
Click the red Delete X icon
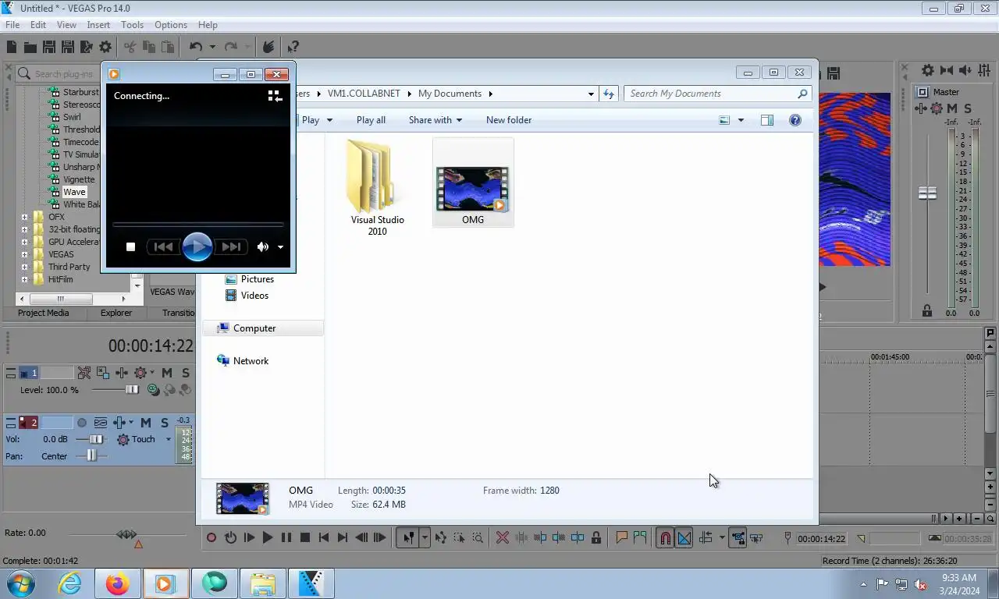[503, 537]
